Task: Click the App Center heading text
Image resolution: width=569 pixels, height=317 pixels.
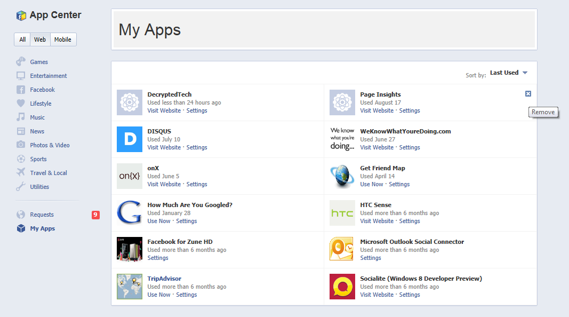Action: tap(55, 15)
